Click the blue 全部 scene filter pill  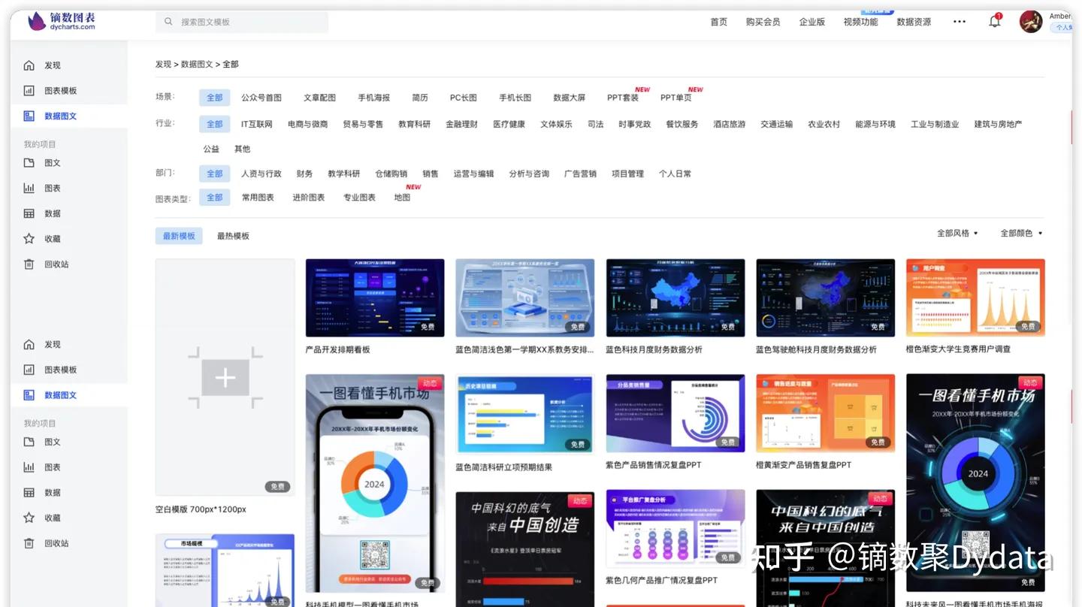214,97
